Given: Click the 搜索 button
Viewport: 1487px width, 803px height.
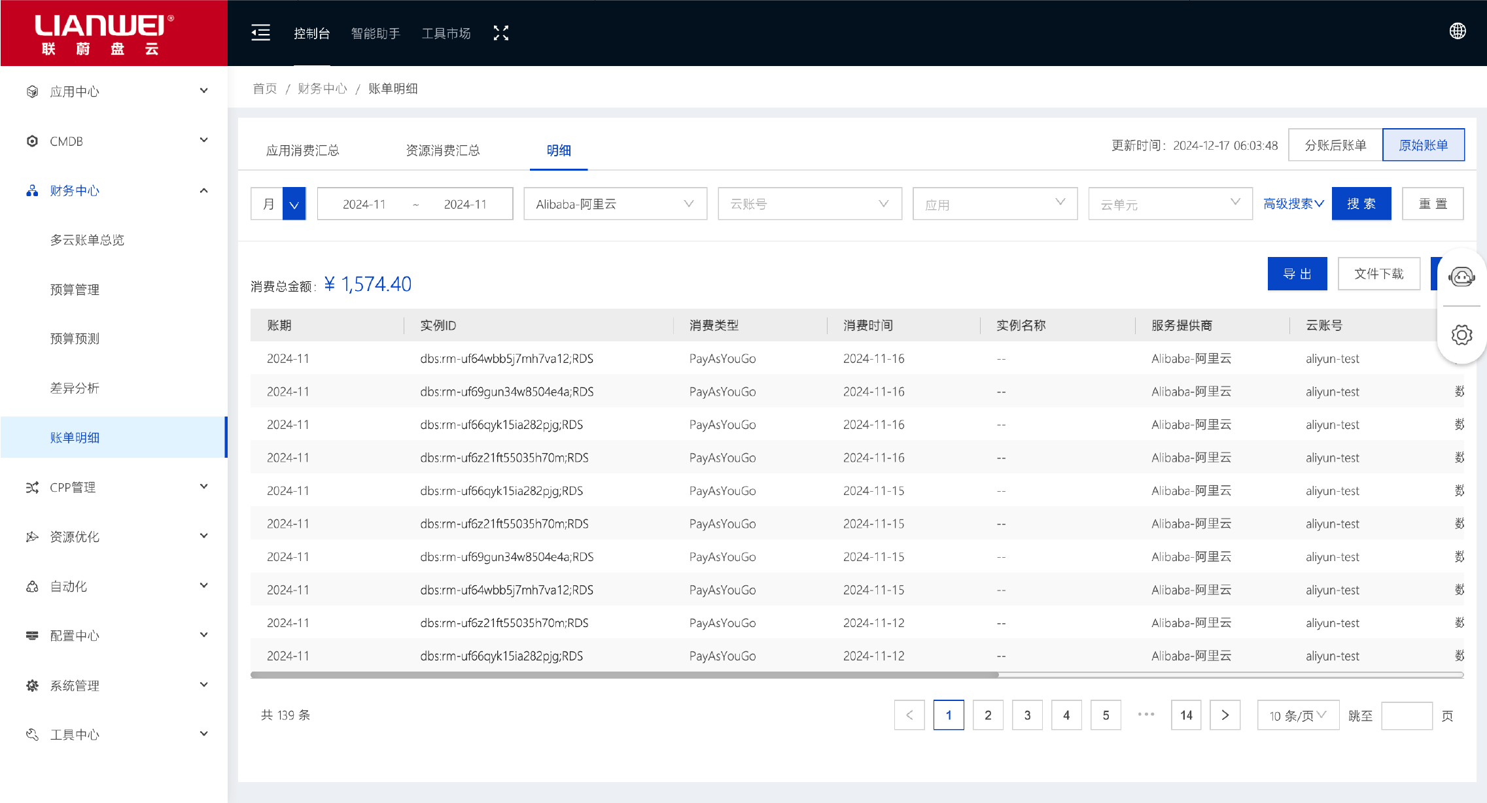Looking at the screenshot, I should click(1361, 204).
